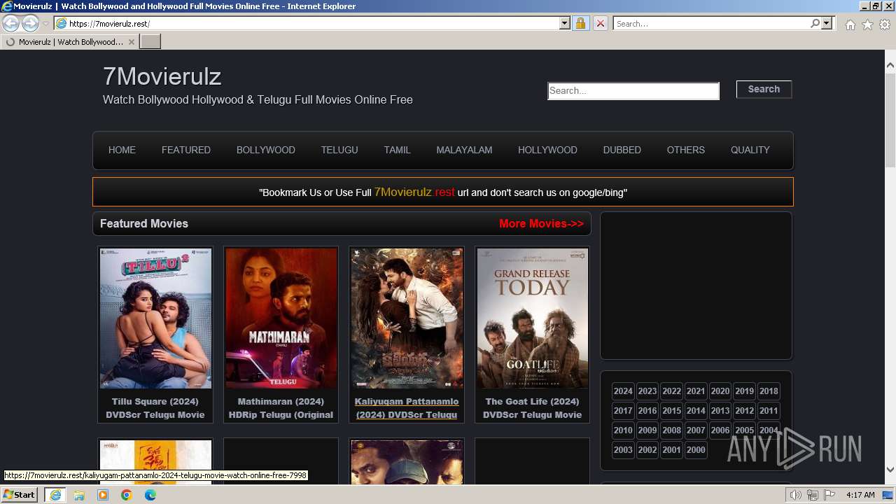Image resolution: width=896 pixels, height=504 pixels.
Task: Click Tillu Square (2024) title link
Action: click(x=155, y=408)
